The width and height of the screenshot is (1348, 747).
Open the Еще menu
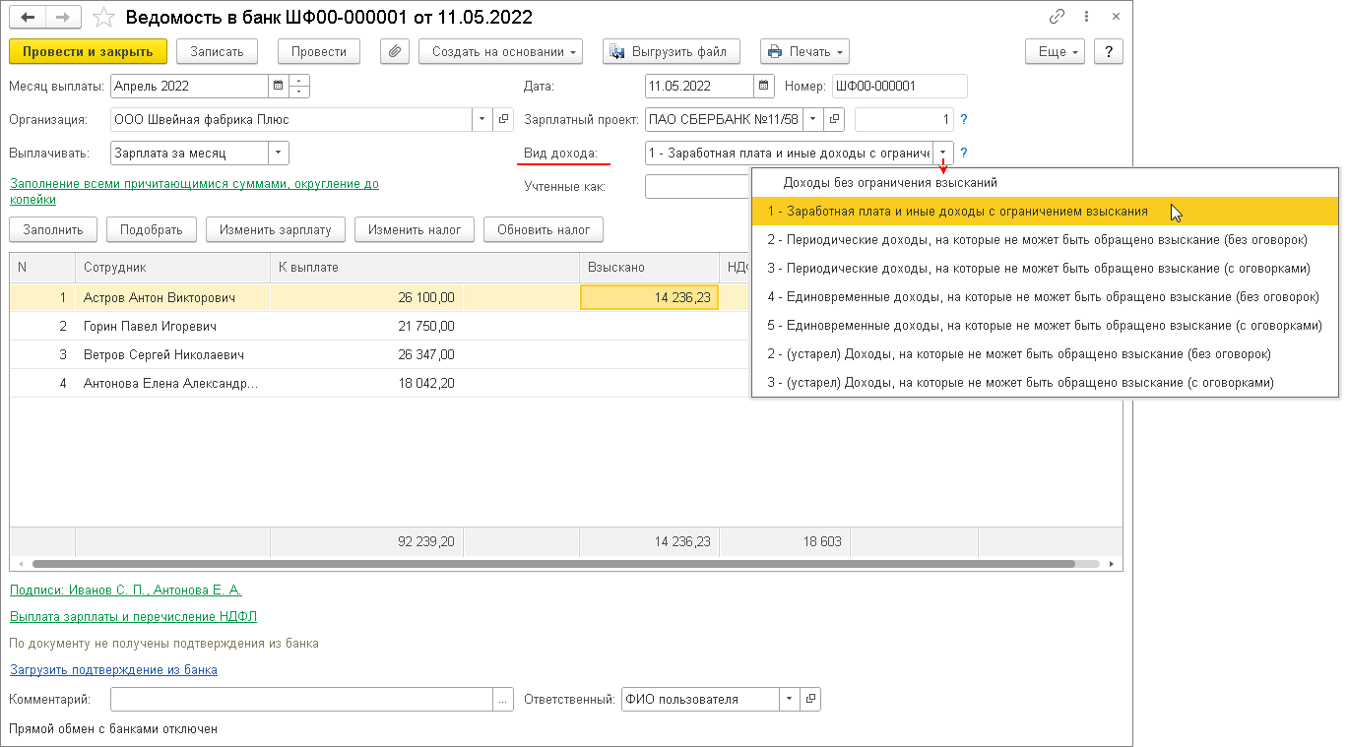pos(1055,51)
